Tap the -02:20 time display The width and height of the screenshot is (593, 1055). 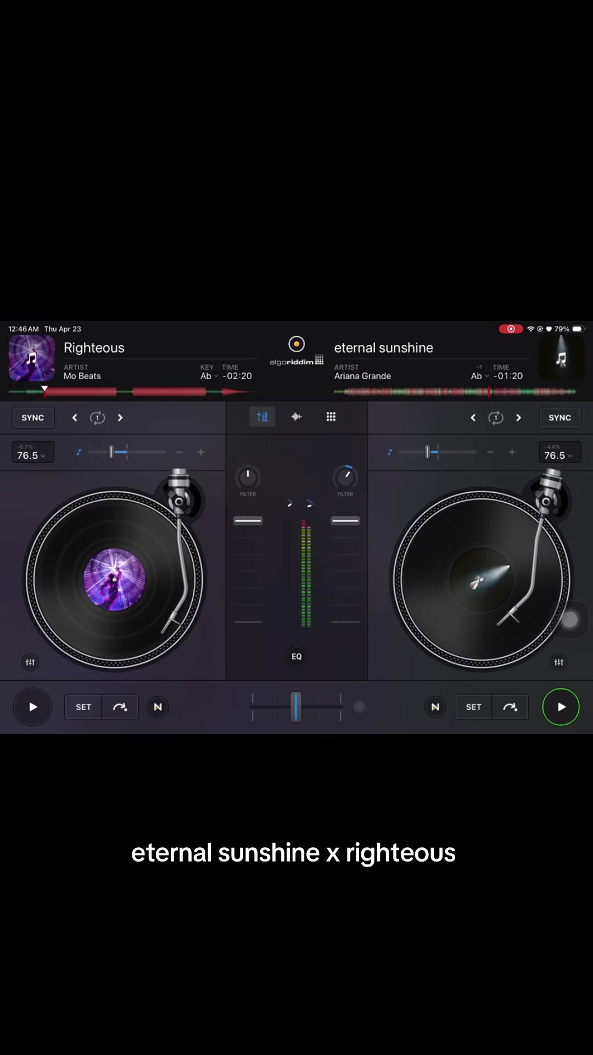tap(237, 376)
